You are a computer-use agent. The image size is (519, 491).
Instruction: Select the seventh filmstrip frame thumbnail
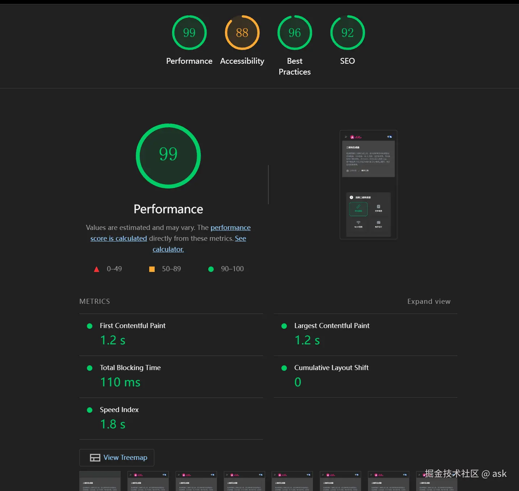[x=389, y=481]
